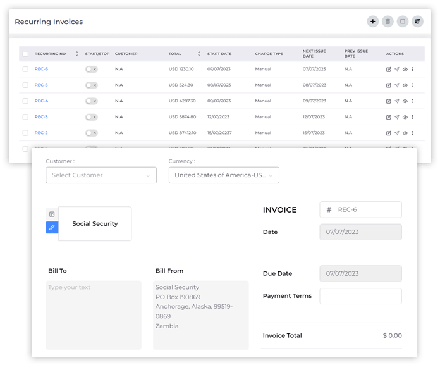Open the Select Customer dropdown
Screen dimensions: 440x372
(101, 175)
